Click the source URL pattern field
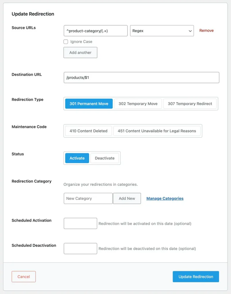231x294 pixels. coord(95,31)
